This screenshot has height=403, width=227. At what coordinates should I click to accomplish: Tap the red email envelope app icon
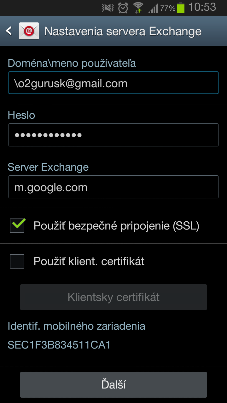point(29,31)
